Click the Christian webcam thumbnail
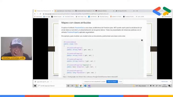The image size is (173, 97). click(x=16, y=48)
